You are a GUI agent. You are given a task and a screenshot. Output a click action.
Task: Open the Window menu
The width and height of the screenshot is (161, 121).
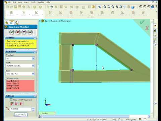[41, 2]
